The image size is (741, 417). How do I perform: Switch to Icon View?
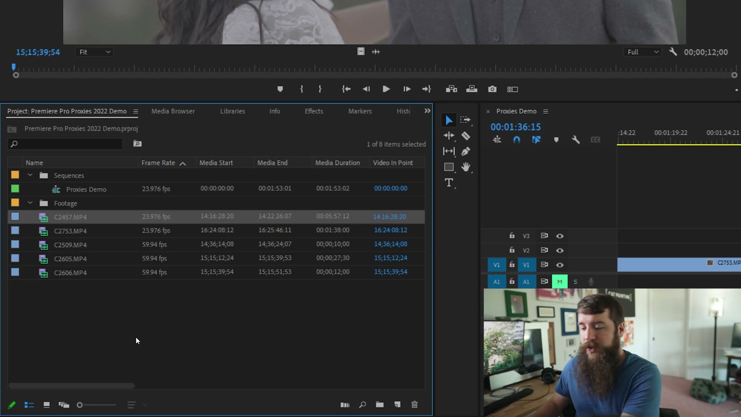[46, 405]
